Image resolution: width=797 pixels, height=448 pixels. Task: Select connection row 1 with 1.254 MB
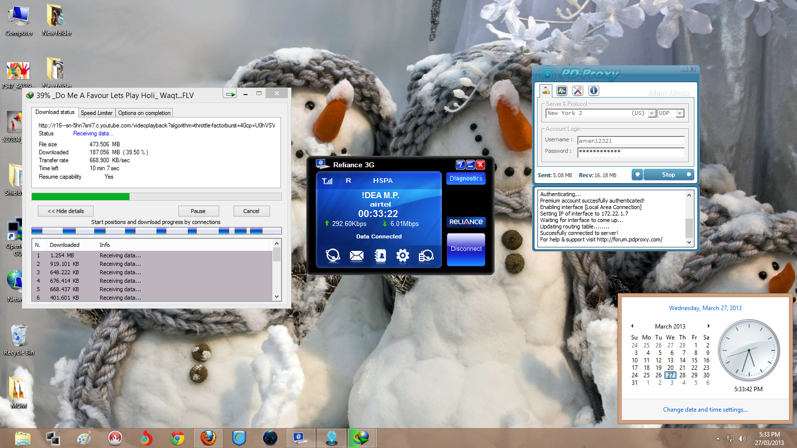pyautogui.click(x=152, y=255)
